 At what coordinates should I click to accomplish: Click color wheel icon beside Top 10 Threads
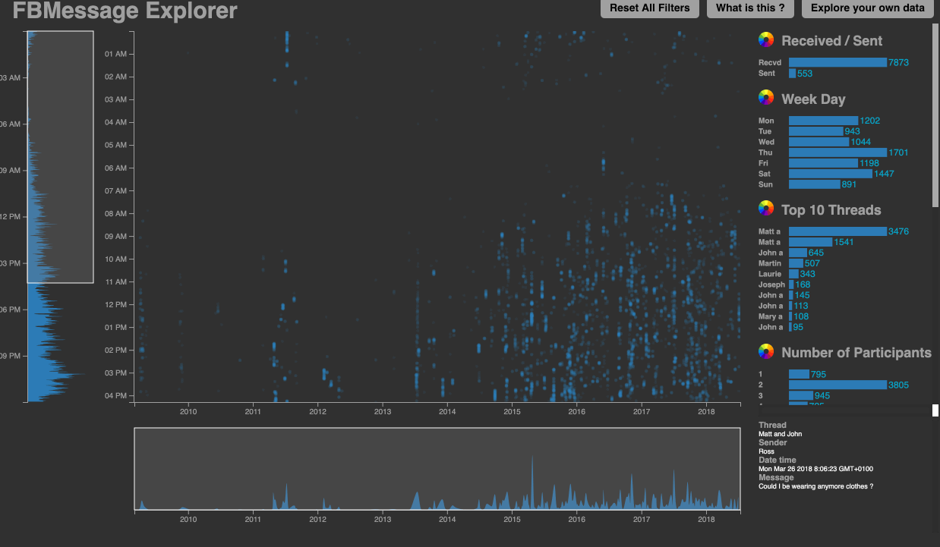click(765, 209)
